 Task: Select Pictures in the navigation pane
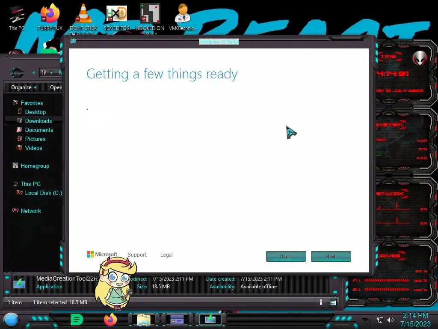pos(35,139)
